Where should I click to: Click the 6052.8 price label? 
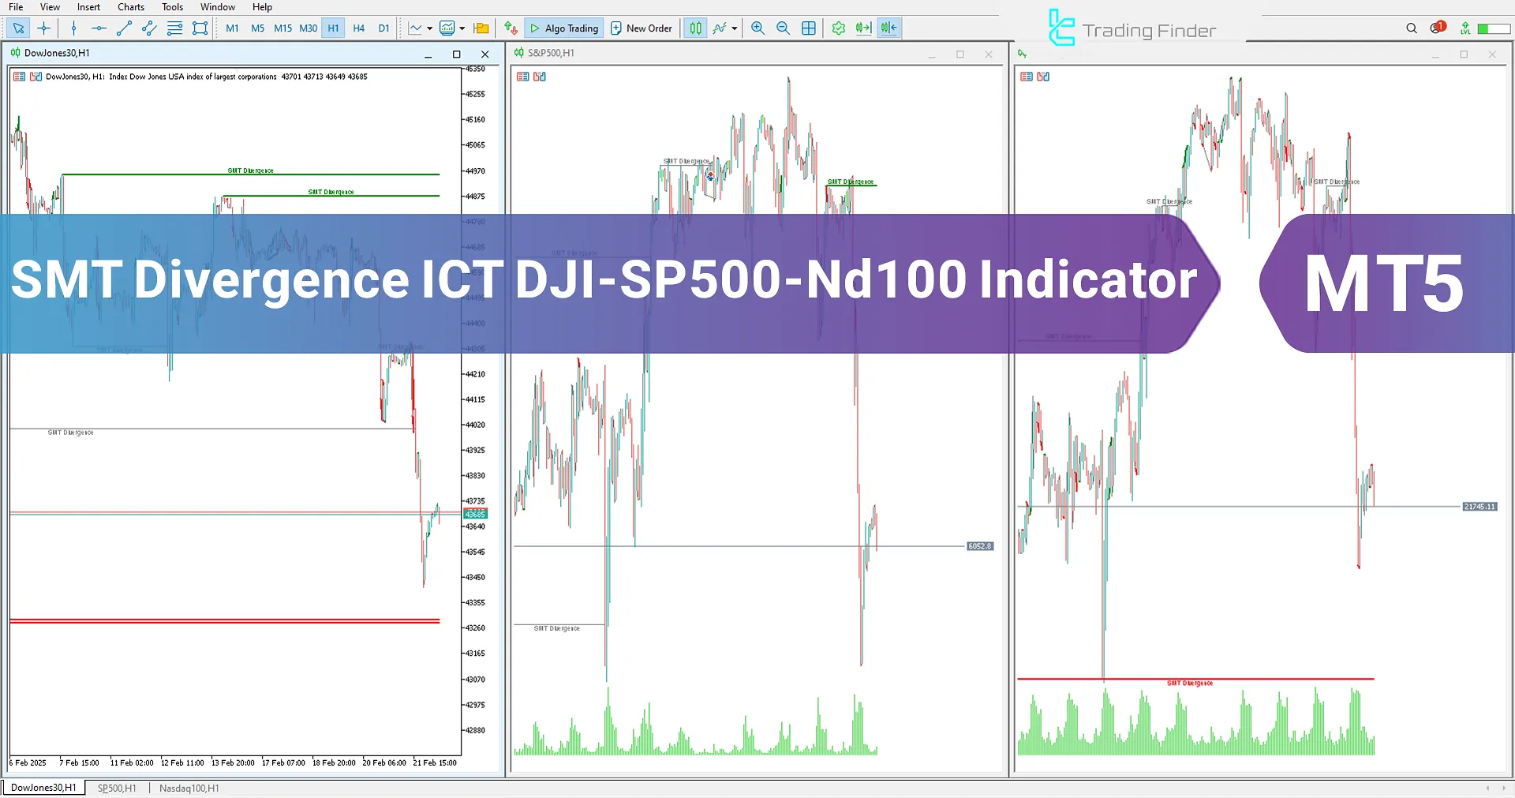980,546
